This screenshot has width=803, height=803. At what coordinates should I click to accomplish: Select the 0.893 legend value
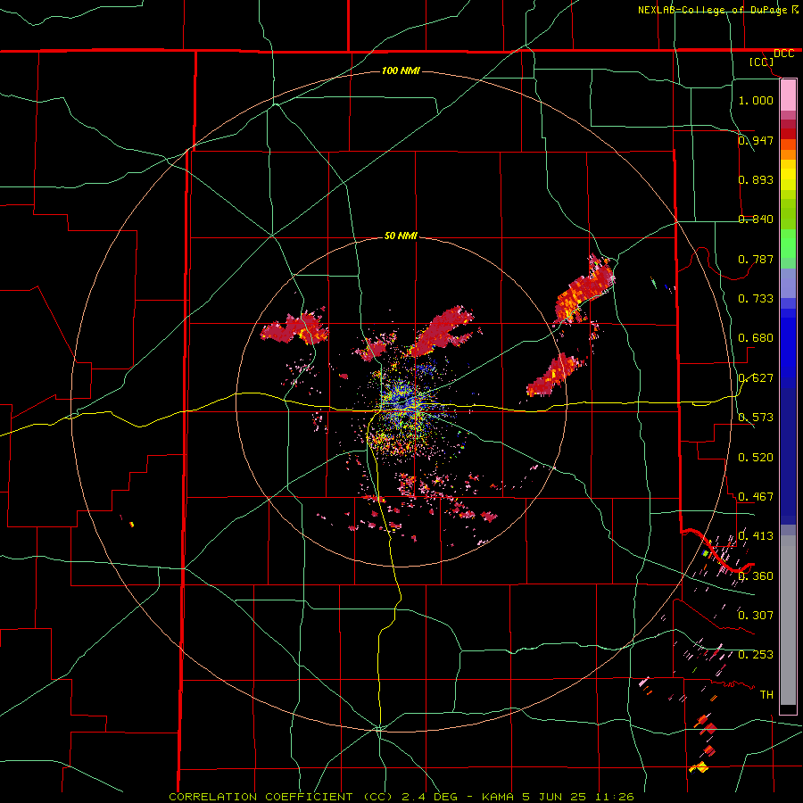click(x=756, y=179)
